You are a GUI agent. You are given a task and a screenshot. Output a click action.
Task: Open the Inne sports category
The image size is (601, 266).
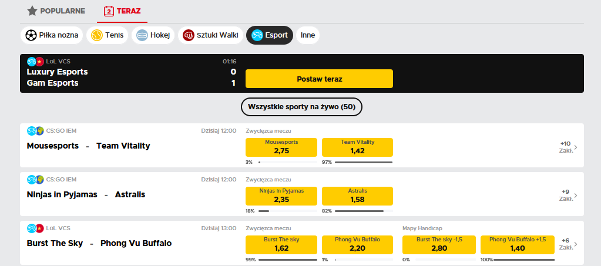(x=308, y=35)
